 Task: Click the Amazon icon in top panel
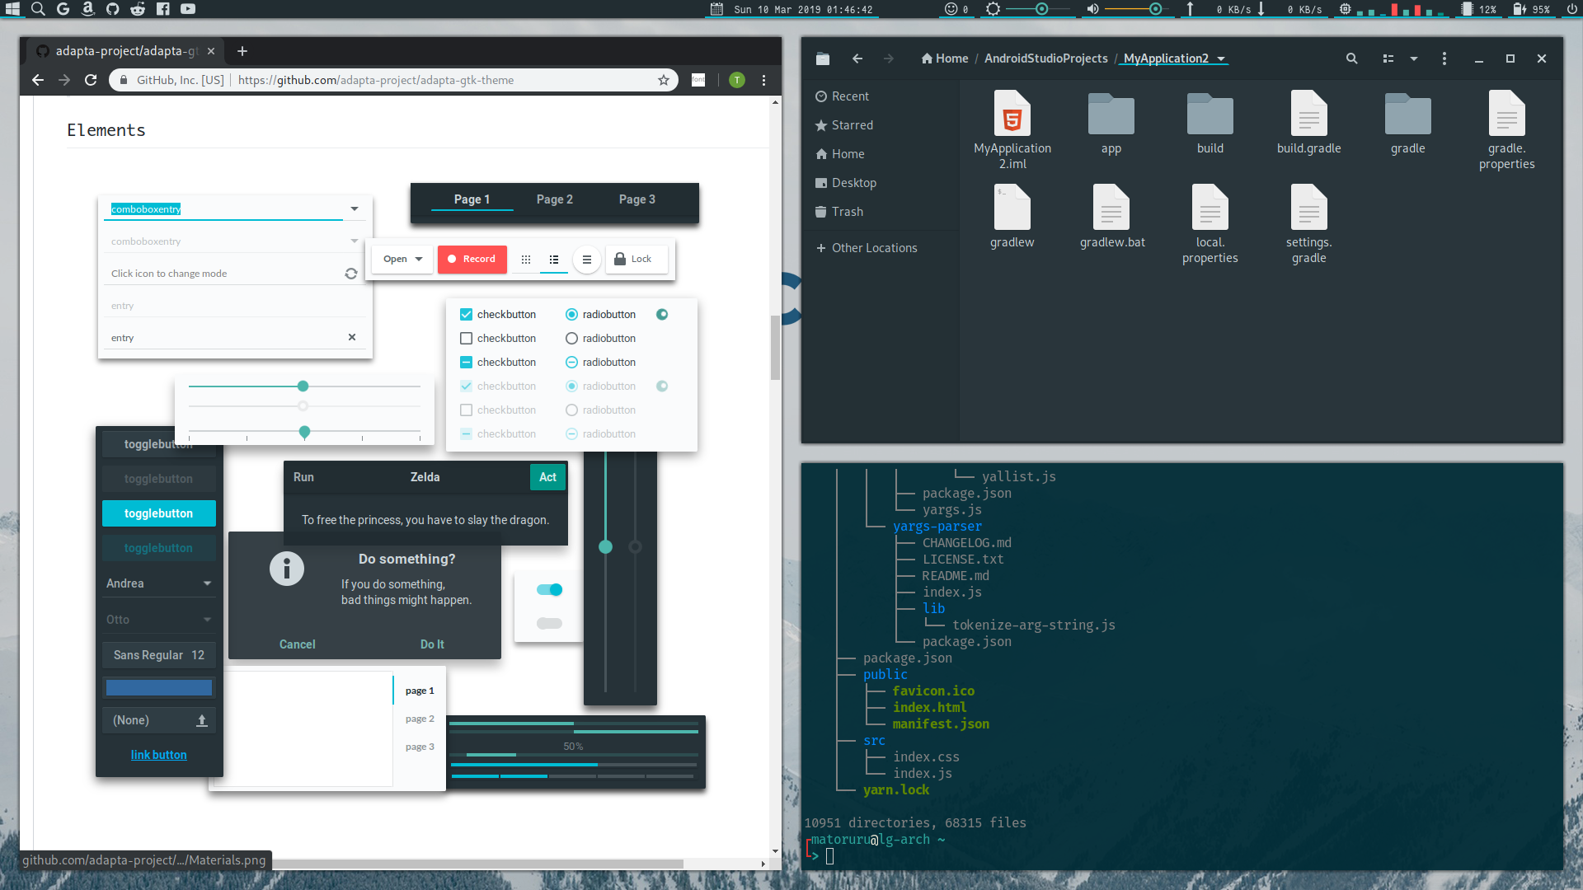[87, 9]
